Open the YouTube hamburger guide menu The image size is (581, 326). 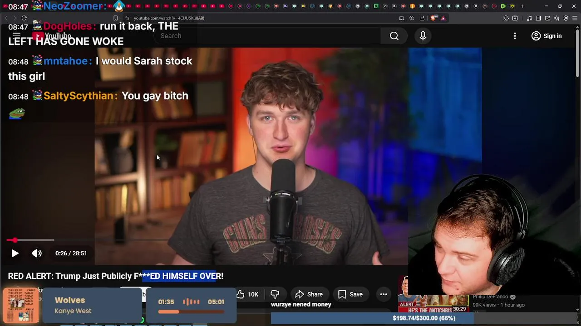tap(16, 36)
